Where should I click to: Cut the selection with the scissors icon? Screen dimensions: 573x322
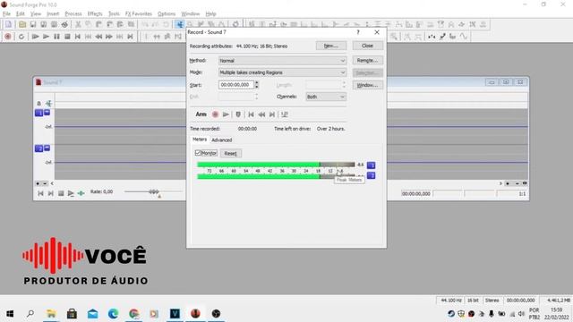click(78, 24)
